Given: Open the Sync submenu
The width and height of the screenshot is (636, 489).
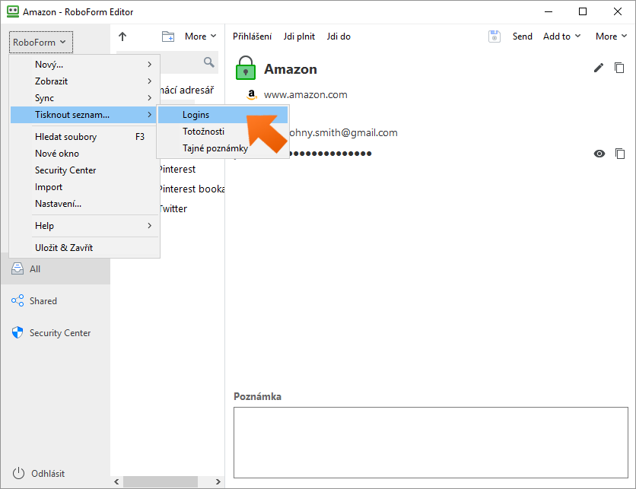Looking at the screenshot, I should coord(84,98).
